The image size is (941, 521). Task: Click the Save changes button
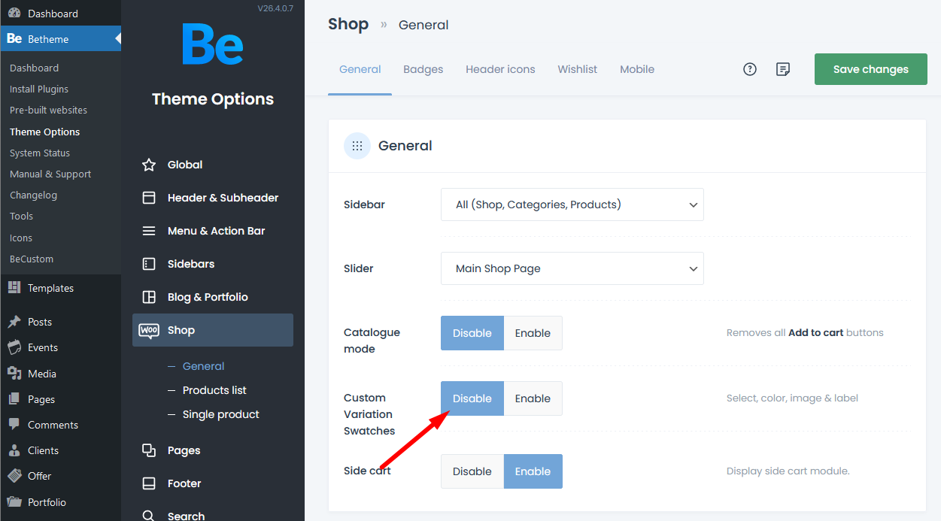click(870, 69)
